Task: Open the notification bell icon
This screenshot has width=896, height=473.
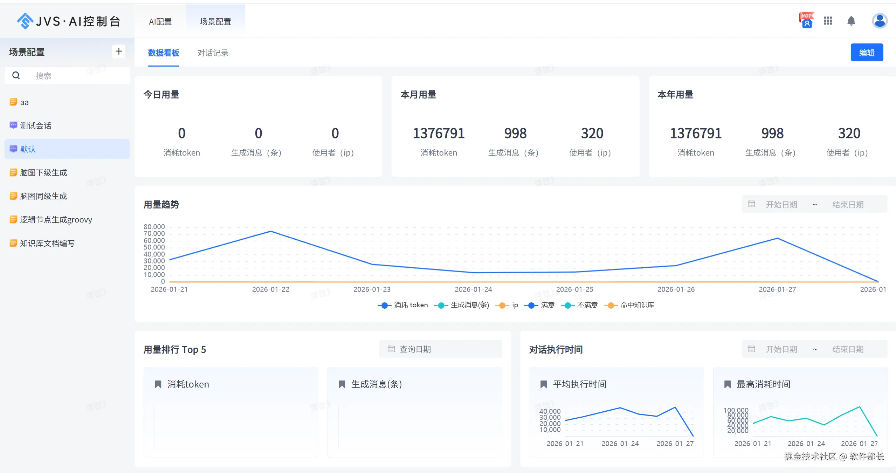Action: 851,21
